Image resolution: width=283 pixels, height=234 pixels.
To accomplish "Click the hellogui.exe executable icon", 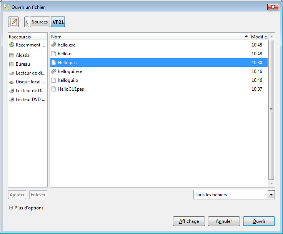I will tap(54, 71).
